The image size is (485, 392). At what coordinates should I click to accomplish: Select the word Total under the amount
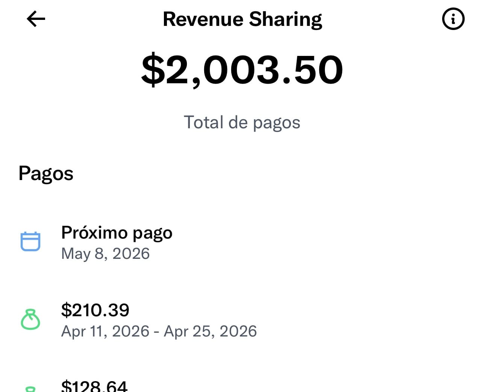click(x=203, y=122)
